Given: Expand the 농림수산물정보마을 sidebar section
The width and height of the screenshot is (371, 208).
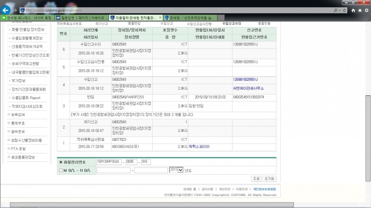Looking at the screenshot, I should click(26, 140).
